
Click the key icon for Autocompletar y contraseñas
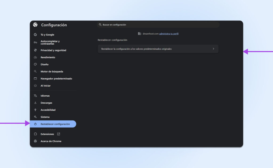tap(35, 43)
